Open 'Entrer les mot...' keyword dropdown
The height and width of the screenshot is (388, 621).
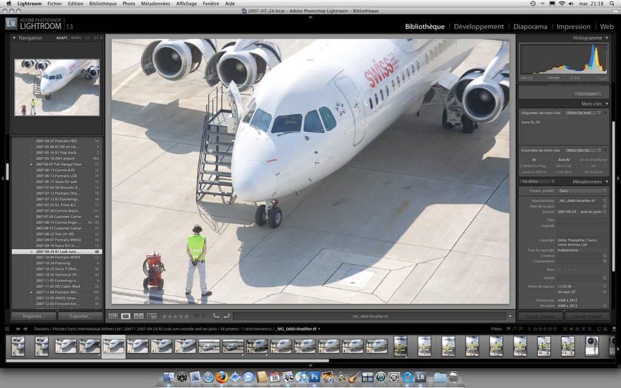click(x=583, y=113)
